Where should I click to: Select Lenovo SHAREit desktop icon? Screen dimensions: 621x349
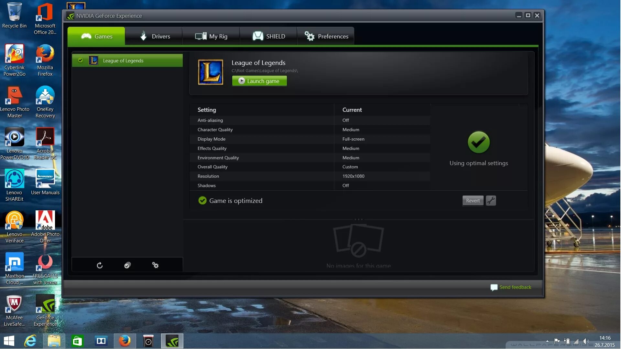tap(14, 185)
